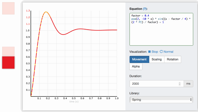Click the Normal replay link
The height and width of the screenshot is (112, 198).
(x=167, y=52)
